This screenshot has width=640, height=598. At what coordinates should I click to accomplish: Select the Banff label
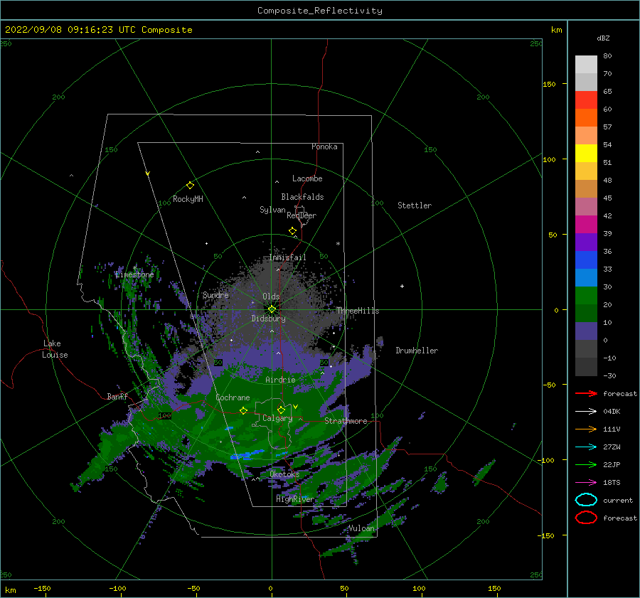pos(117,396)
